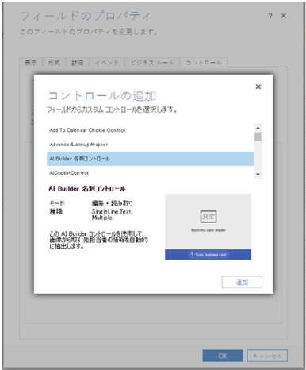Click the Scan business card button preview
The height and width of the screenshot is (370, 306).
pos(208,255)
